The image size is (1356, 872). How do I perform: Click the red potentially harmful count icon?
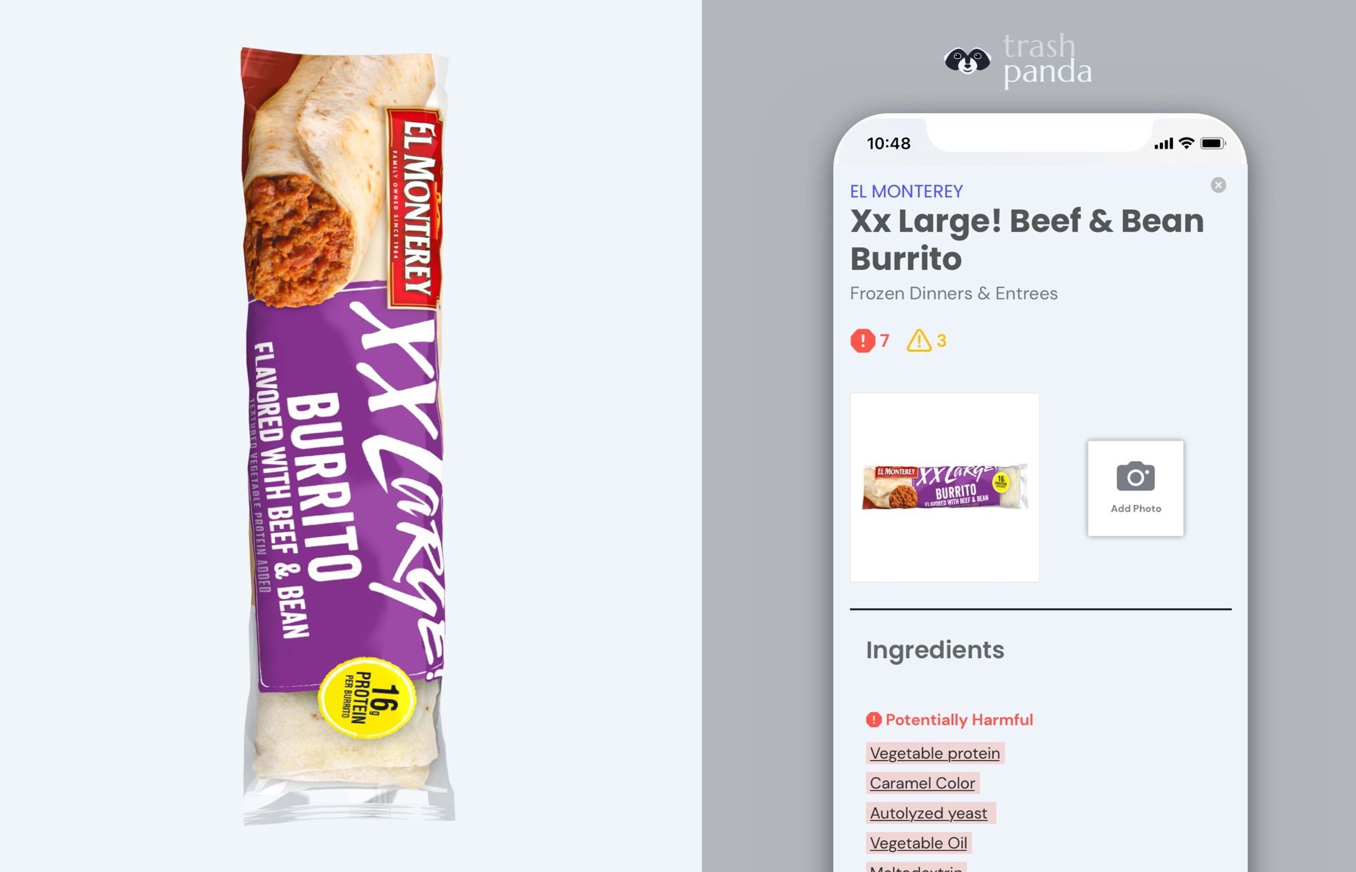tap(862, 340)
